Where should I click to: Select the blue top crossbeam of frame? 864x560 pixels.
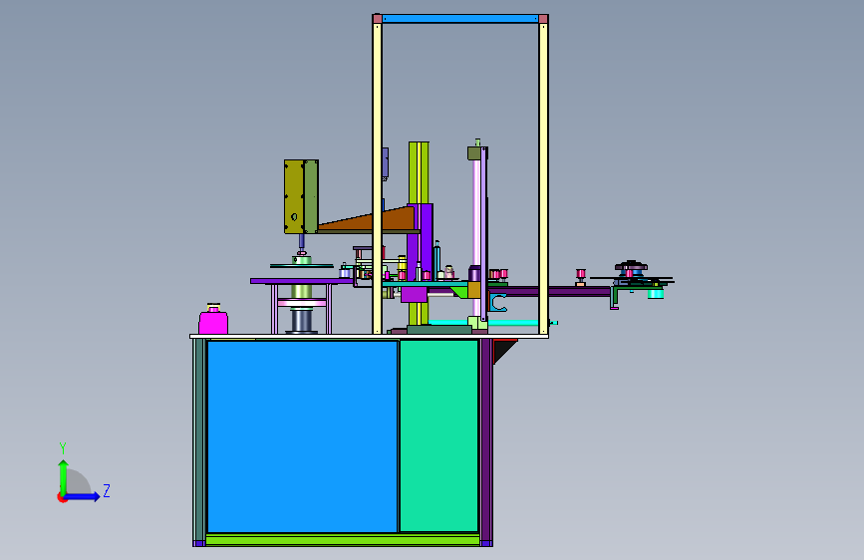(460, 19)
